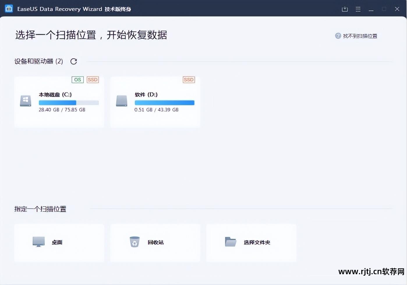Screen dimensions: 407x285
Task: Click the 软件 (D:) label
Action: 146,94
